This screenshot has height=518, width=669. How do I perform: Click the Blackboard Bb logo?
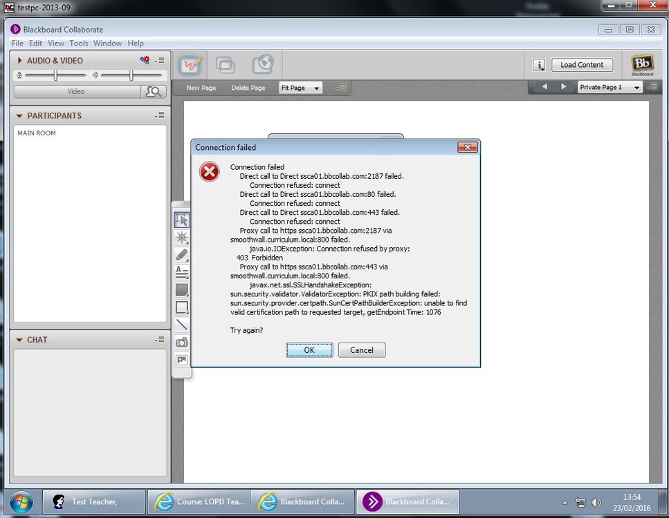642,64
